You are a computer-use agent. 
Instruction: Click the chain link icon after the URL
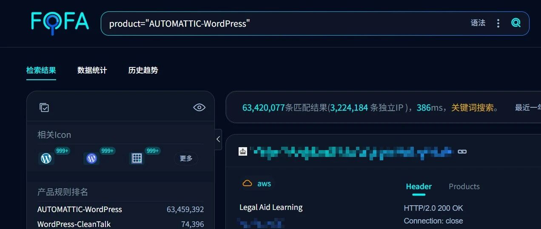point(462,151)
